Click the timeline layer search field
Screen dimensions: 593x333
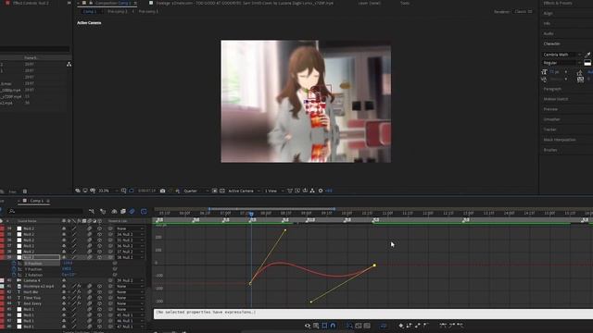click(x=46, y=212)
